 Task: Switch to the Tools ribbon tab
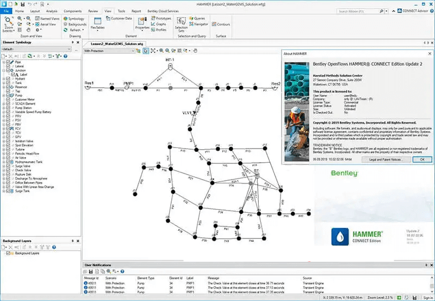pos(121,11)
